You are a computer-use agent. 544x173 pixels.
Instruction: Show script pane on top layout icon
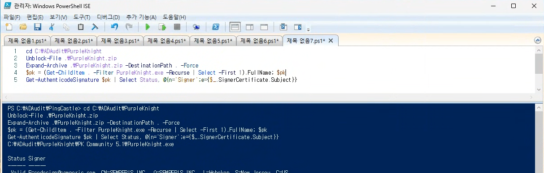[x=235, y=27]
